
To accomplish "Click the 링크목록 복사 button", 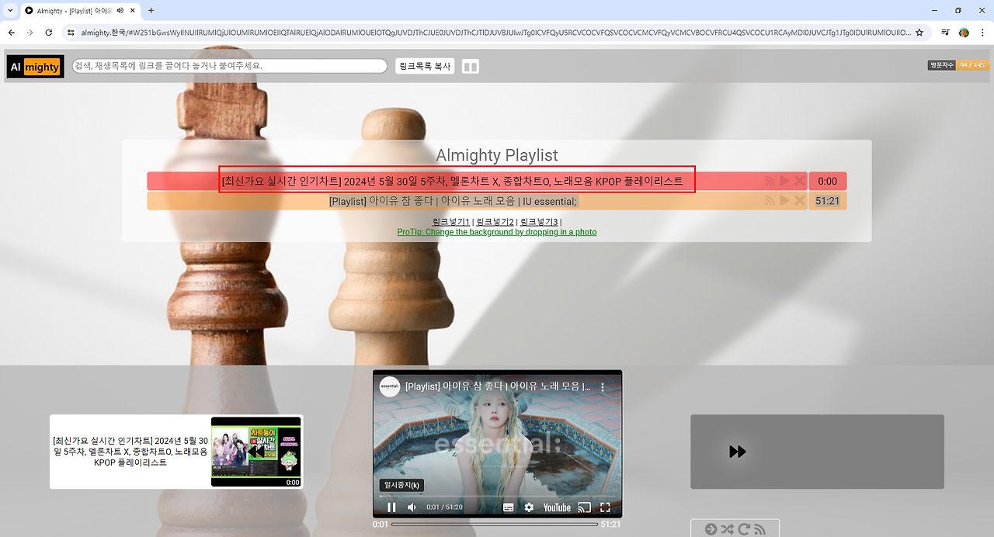I will pyautogui.click(x=424, y=66).
